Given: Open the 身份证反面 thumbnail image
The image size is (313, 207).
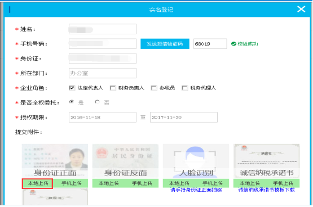Looking at the screenshot, I should point(125,161).
